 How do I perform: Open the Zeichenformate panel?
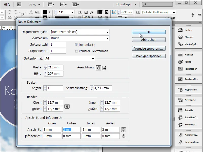point(189,142)
